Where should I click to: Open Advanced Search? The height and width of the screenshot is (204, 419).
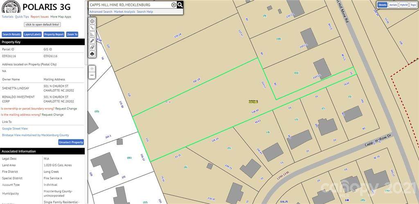point(101,12)
